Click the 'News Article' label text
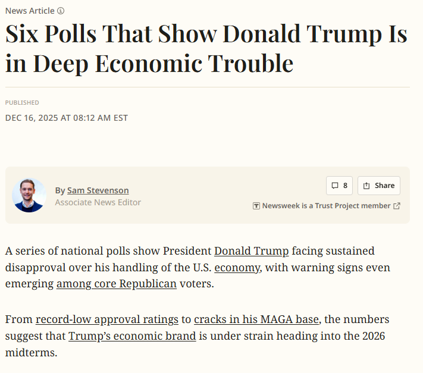Viewport: 423px width, 373px height. (30, 11)
